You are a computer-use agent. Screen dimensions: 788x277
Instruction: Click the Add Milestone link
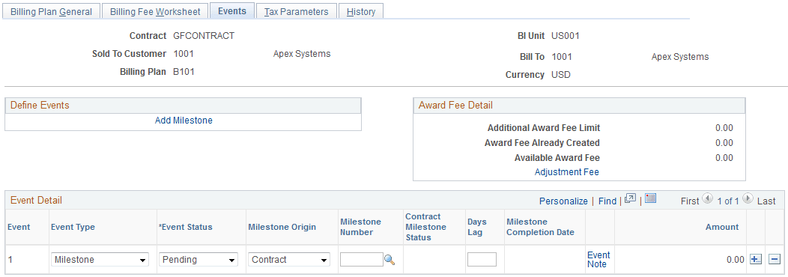(x=184, y=121)
